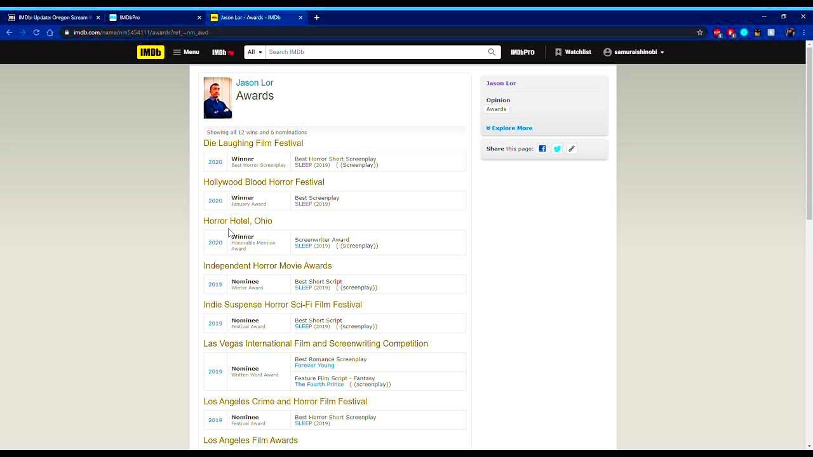Click the IMDbPro icon next to Menu
Image resolution: width=813 pixels, height=457 pixels.
pyautogui.click(x=223, y=52)
